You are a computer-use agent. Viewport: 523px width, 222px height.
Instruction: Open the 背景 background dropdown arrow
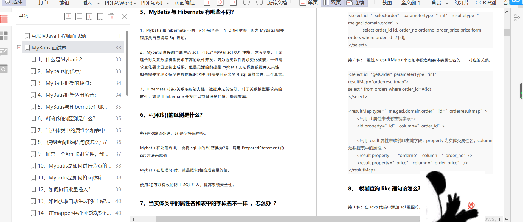point(447,3)
